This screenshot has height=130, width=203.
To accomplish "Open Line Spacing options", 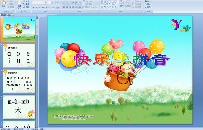I will coord(80,3).
